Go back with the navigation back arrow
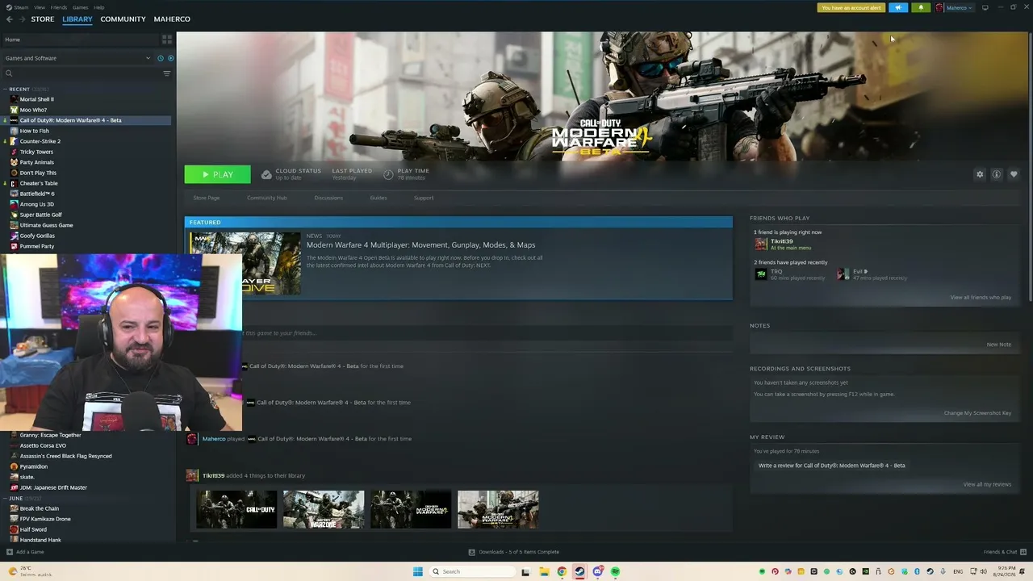Screen dimensions: 1033x581 10,19
